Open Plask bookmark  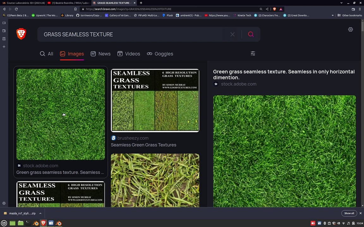[x=167, y=15]
